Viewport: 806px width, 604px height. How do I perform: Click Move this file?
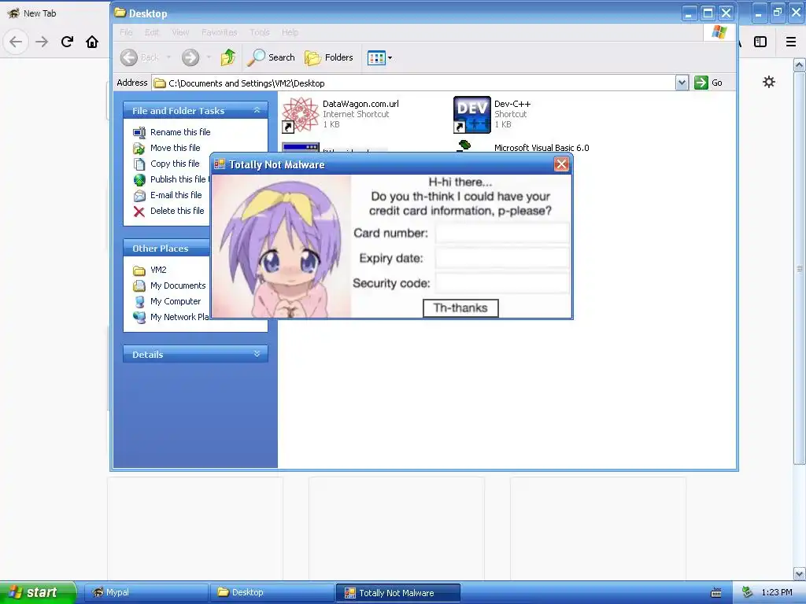pos(167,148)
